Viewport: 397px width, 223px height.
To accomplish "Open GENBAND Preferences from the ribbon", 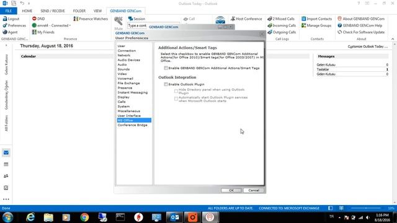I will click(x=14, y=25).
